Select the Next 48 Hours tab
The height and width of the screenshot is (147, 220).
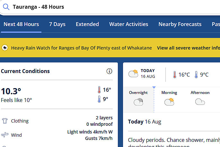click(x=21, y=24)
